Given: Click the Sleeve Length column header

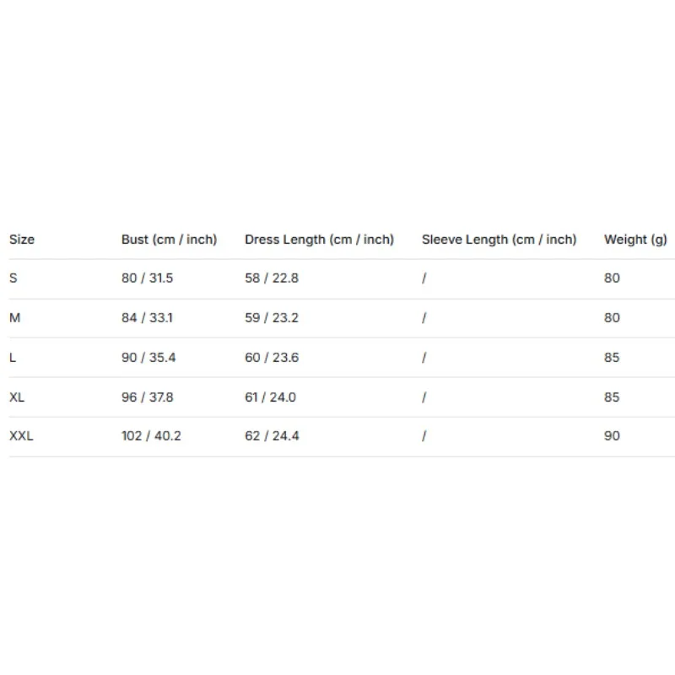Looking at the screenshot, I should [499, 240].
